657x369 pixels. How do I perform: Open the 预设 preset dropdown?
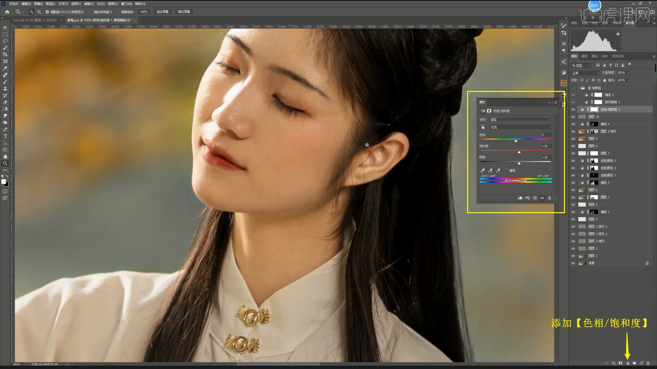click(x=520, y=120)
